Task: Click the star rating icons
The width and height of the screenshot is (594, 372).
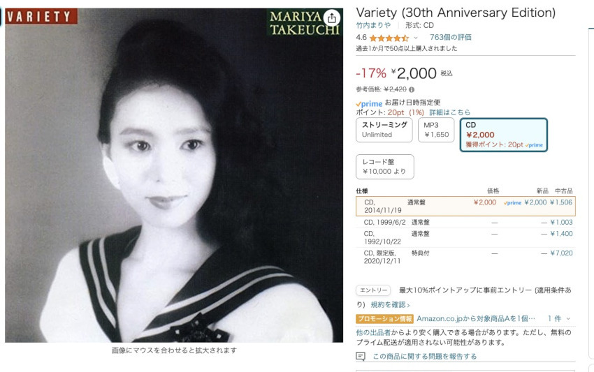Action: tap(389, 38)
